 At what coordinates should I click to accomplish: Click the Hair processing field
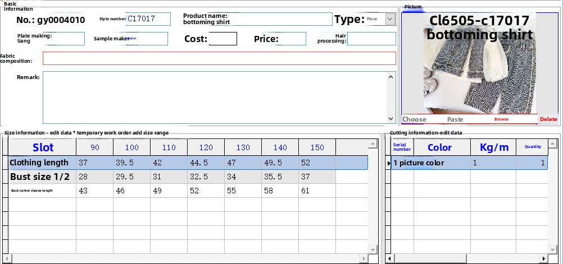click(371, 39)
